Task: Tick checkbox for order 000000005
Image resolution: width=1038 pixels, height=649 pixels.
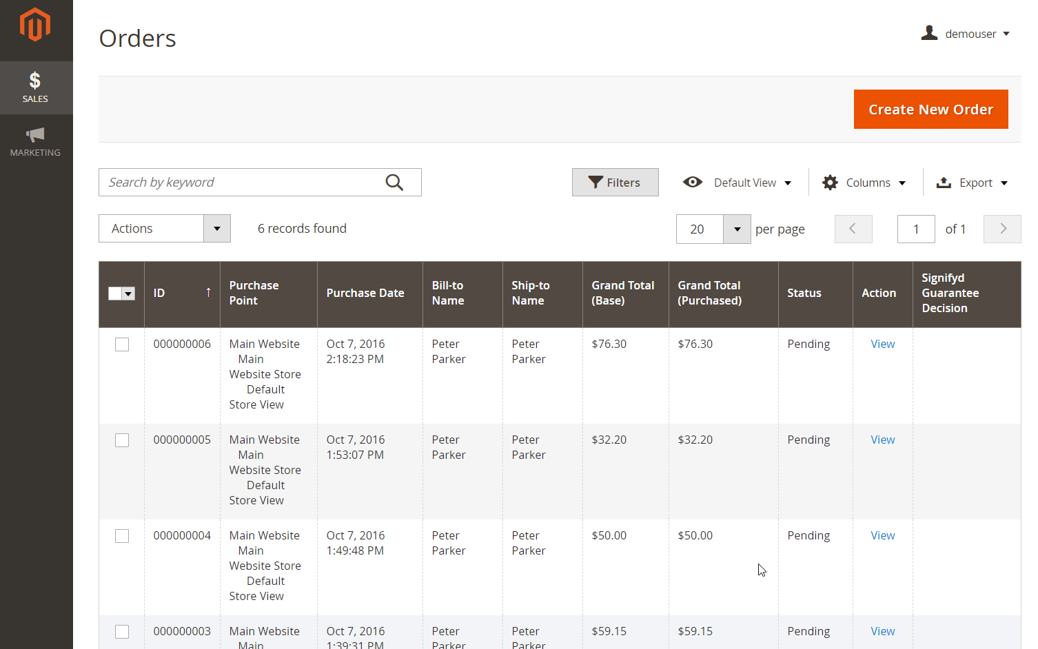Action: [x=122, y=440]
